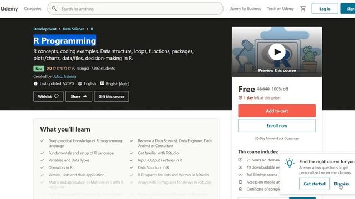355x199 pixels.
Task: Click the mobile access icon
Action: [240, 182]
